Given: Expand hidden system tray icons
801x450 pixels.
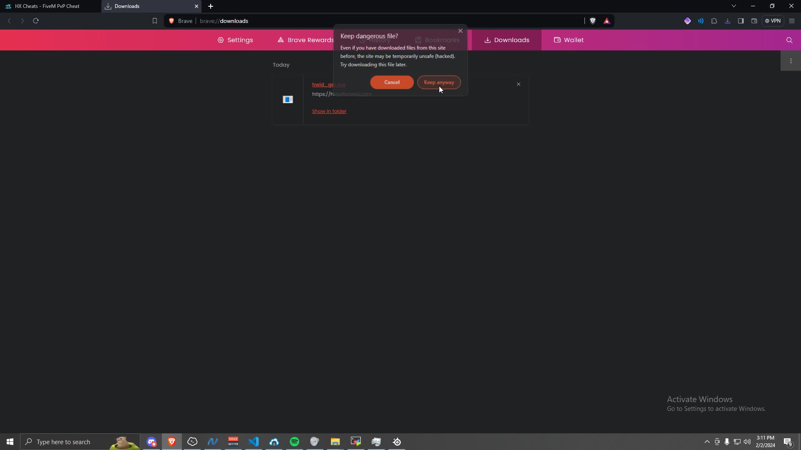Looking at the screenshot, I should [707, 442].
